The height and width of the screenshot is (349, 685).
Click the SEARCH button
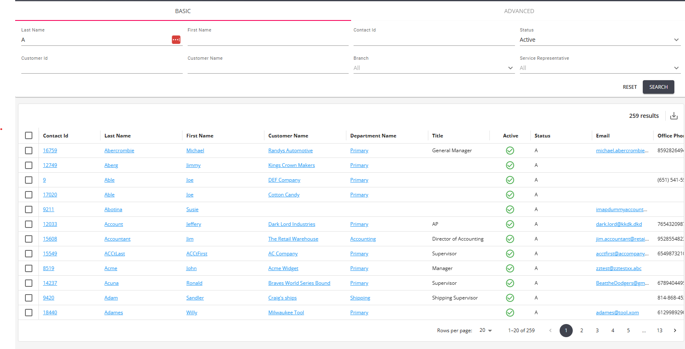[x=658, y=87]
